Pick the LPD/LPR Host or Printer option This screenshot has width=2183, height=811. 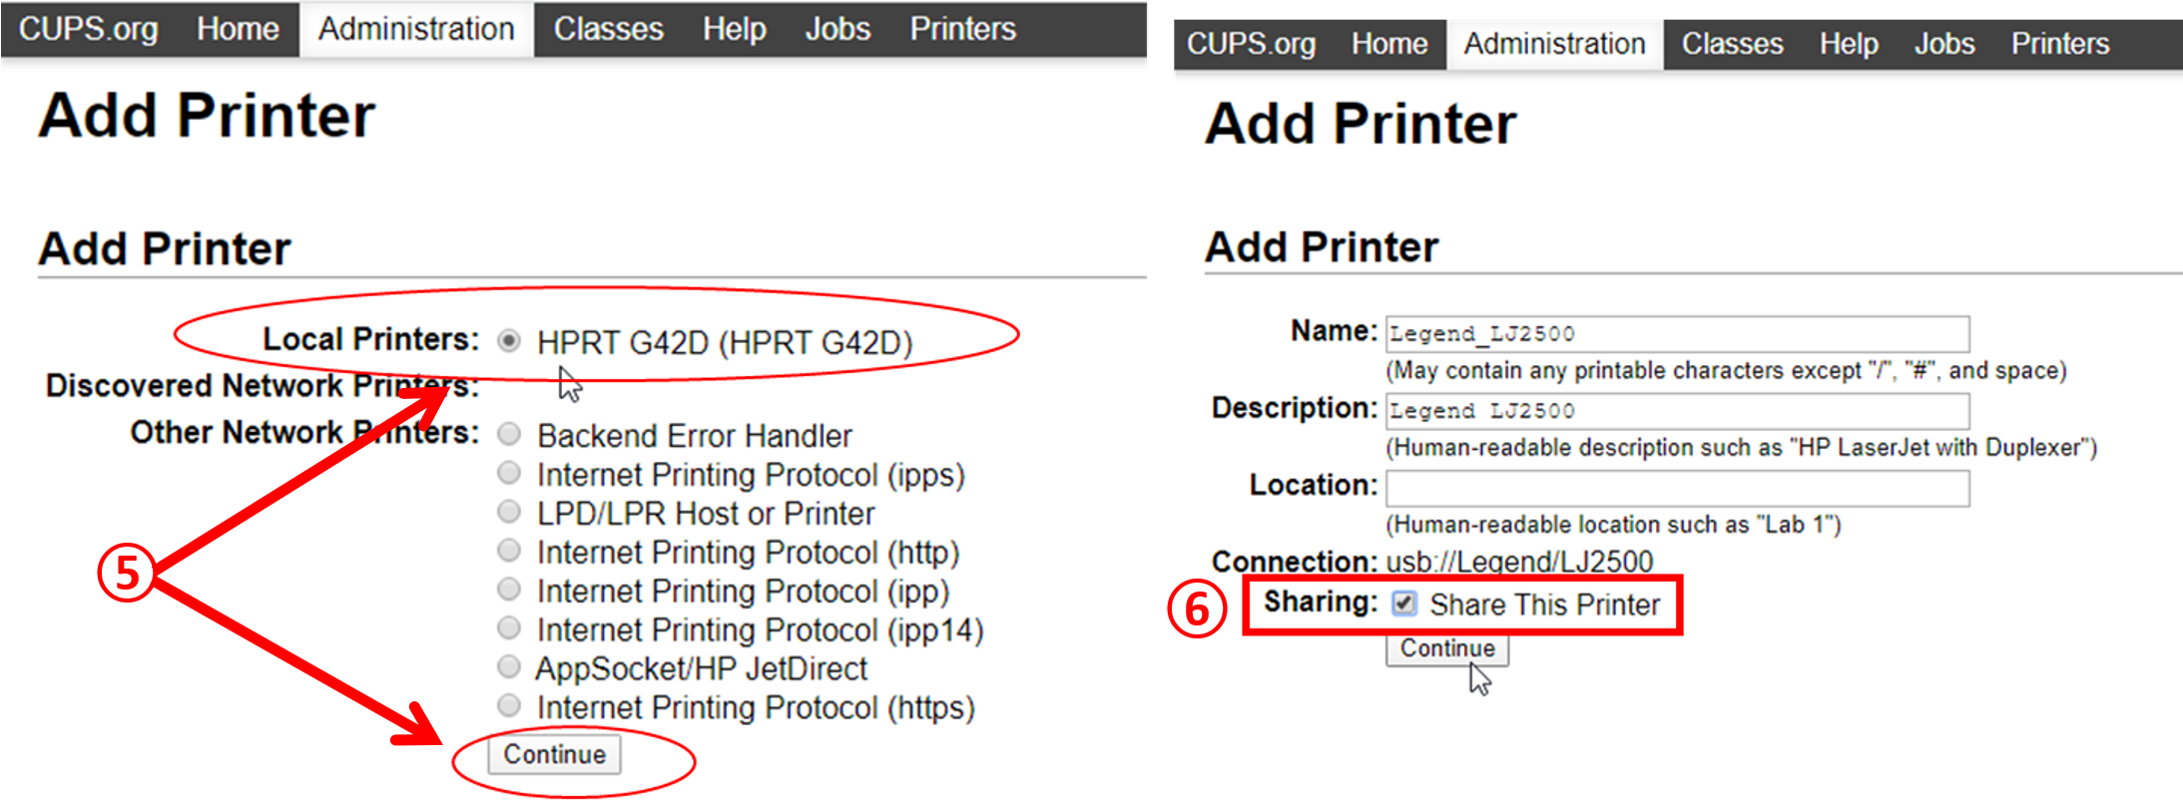point(509,512)
